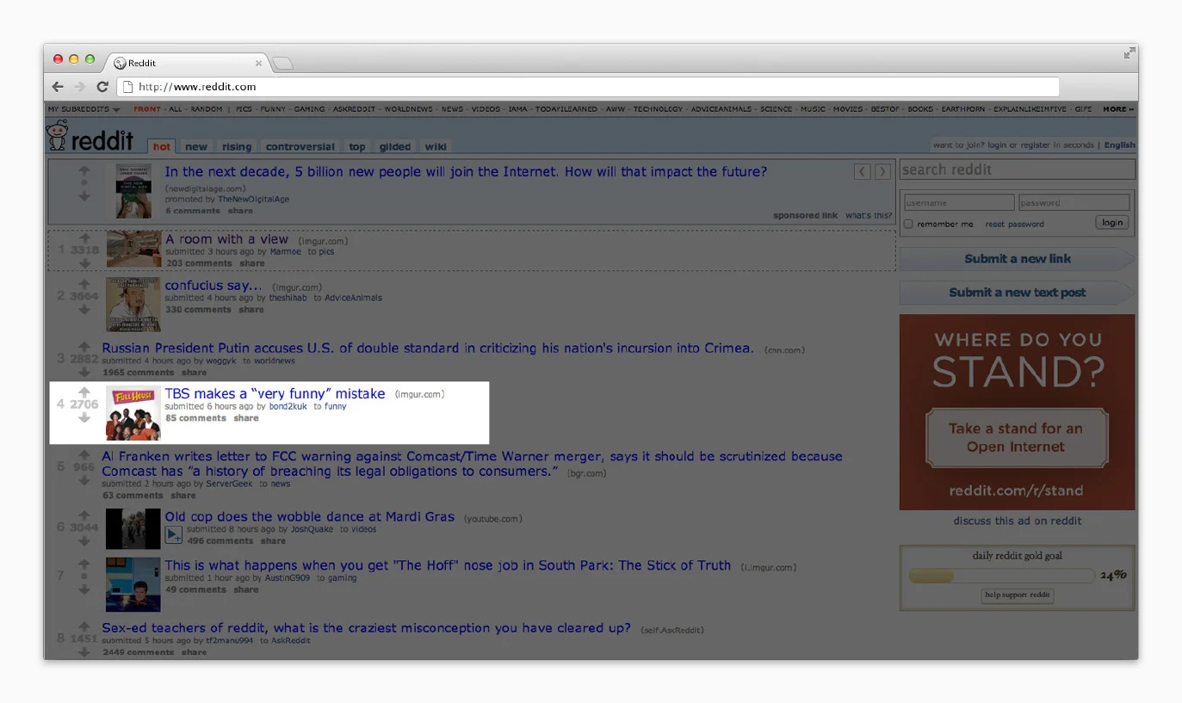Open the 'controversial' tab
The height and width of the screenshot is (703, 1182).
[x=300, y=146]
